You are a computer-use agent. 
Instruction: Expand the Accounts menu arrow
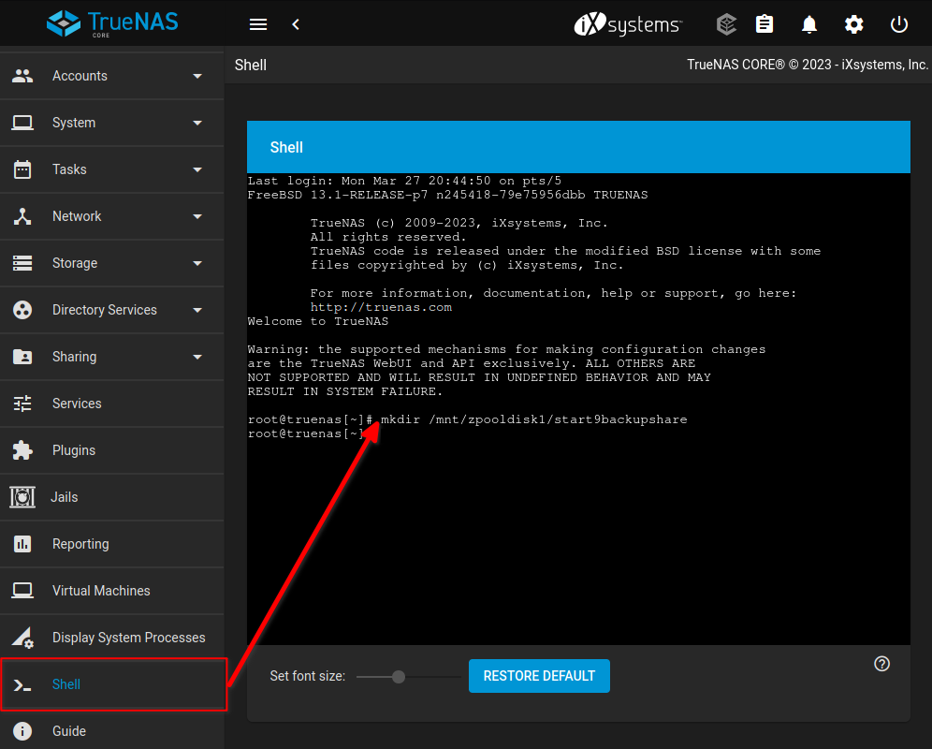pos(197,76)
